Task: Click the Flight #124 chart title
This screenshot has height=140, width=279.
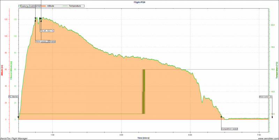Action: [x=139, y=2]
